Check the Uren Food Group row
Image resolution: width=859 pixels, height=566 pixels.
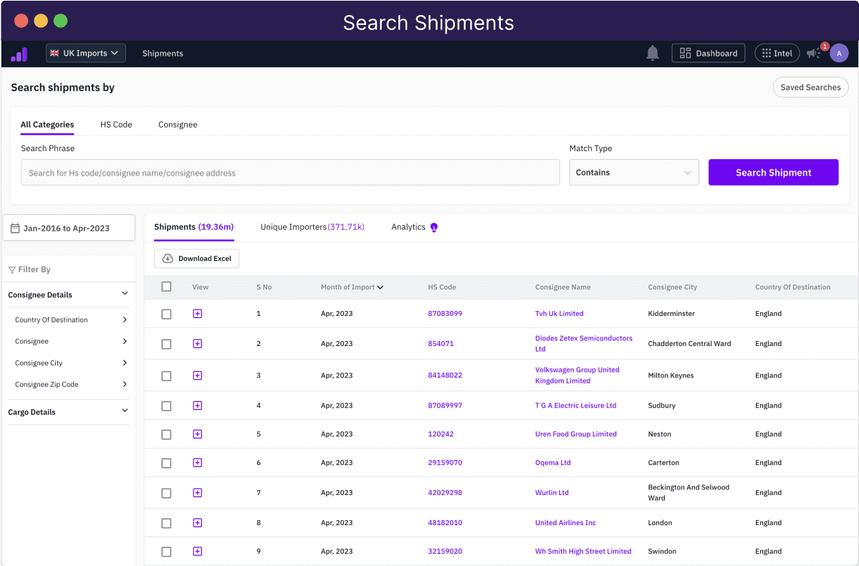tap(166, 434)
